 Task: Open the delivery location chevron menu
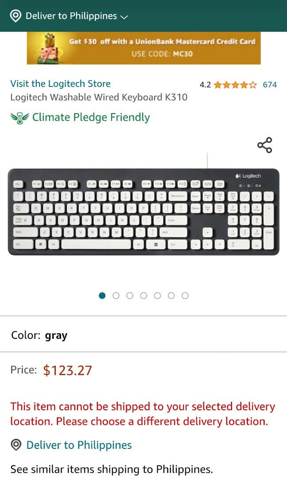pyautogui.click(x=123, y=16)
